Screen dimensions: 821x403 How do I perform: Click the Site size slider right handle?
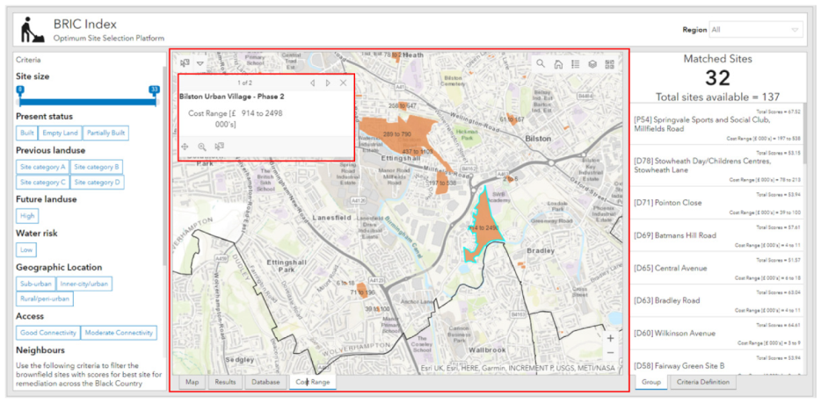(x=155, y=90)
